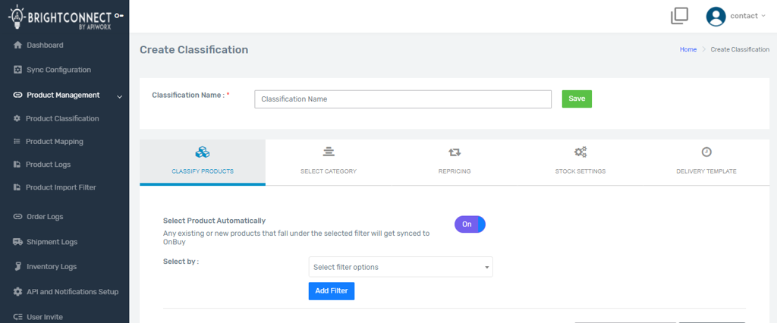The width and height of the screenshot is (777, 323).
Task: Click the overlapping squares icon in header
Action: 679,16
